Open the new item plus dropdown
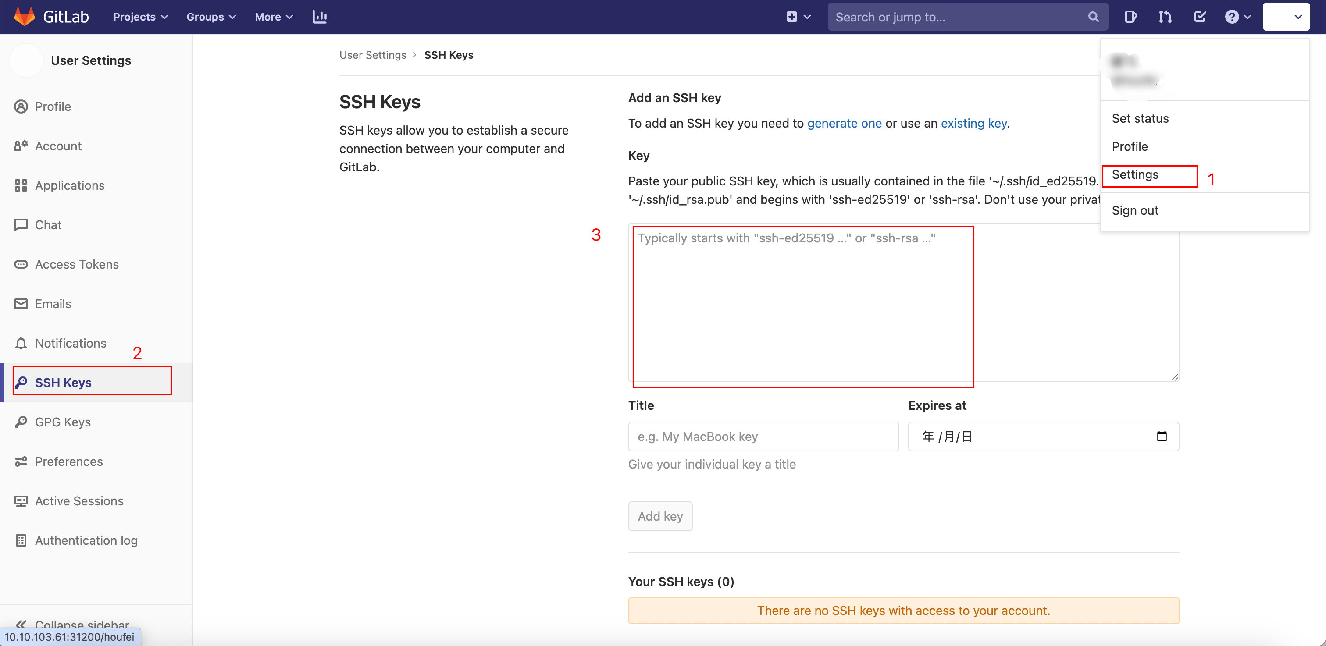Viewport: 1326px width, 646px height. 798,17
